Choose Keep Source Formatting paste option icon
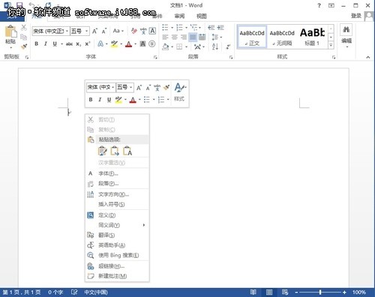Image resolution: width=375 pixels, height=297 pixels. [x=103, y=151]
